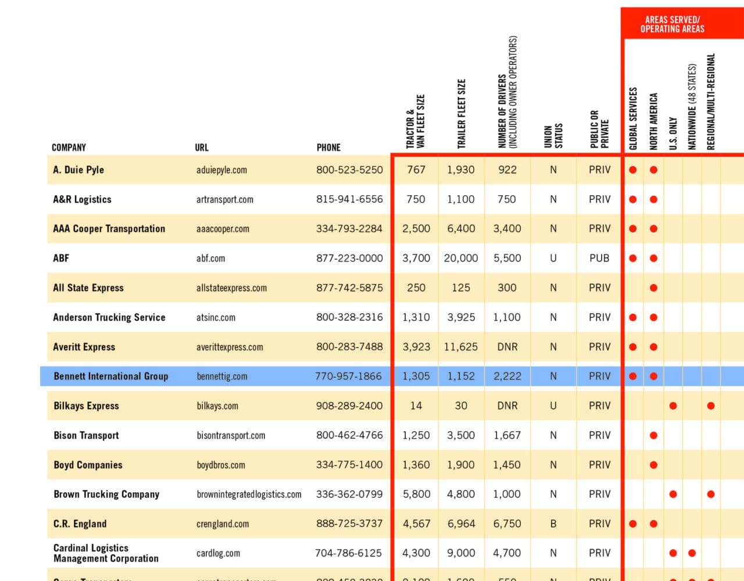Click averittexpress.com URL
This screenshot has width=744, height=581.
[230, 347]
